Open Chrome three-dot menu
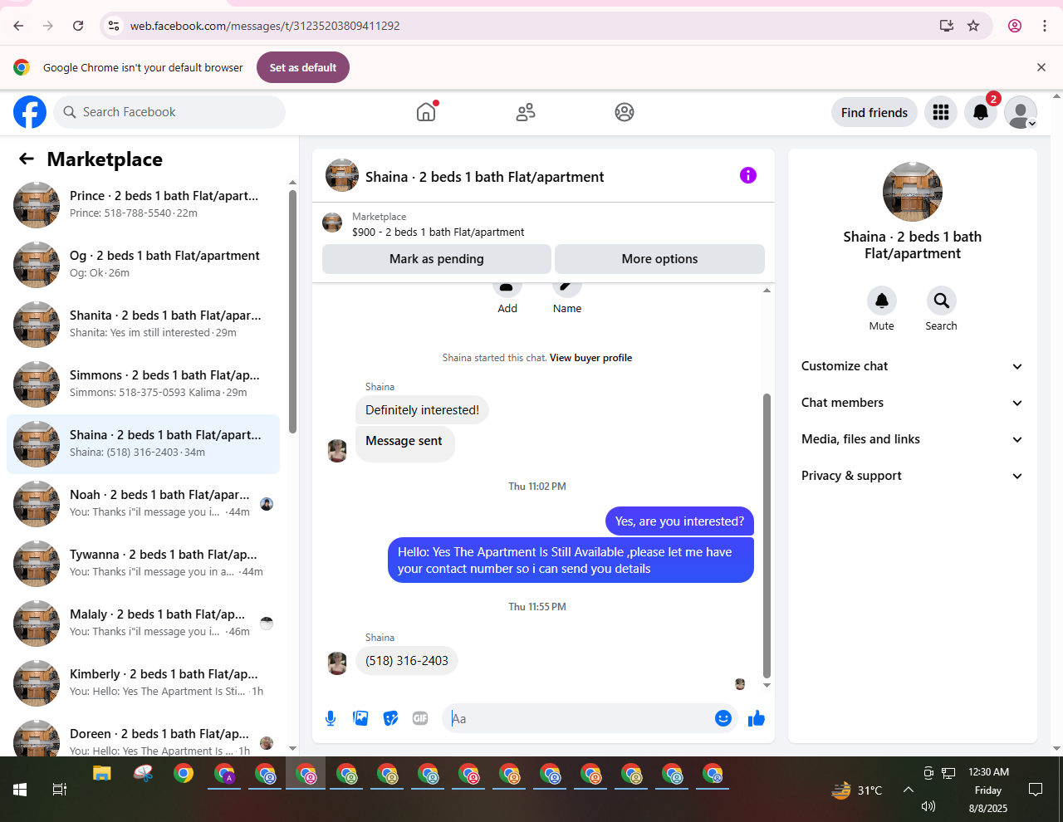This screenshot has height=822, width=1063. [x=1045, y=26]
